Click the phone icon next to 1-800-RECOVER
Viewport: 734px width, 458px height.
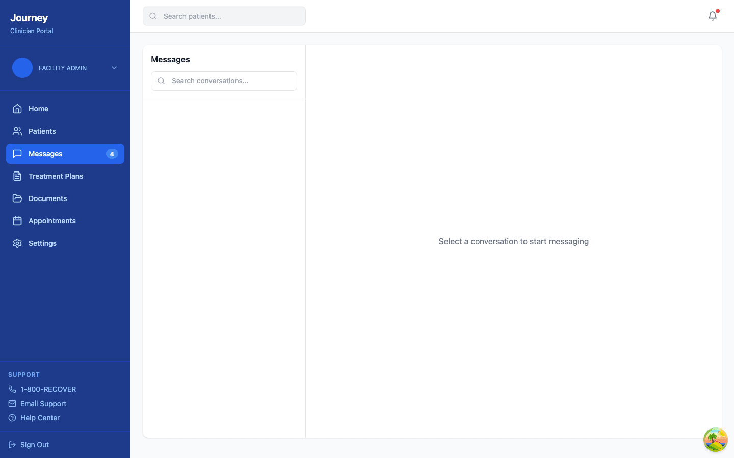[x=12, y=389]
